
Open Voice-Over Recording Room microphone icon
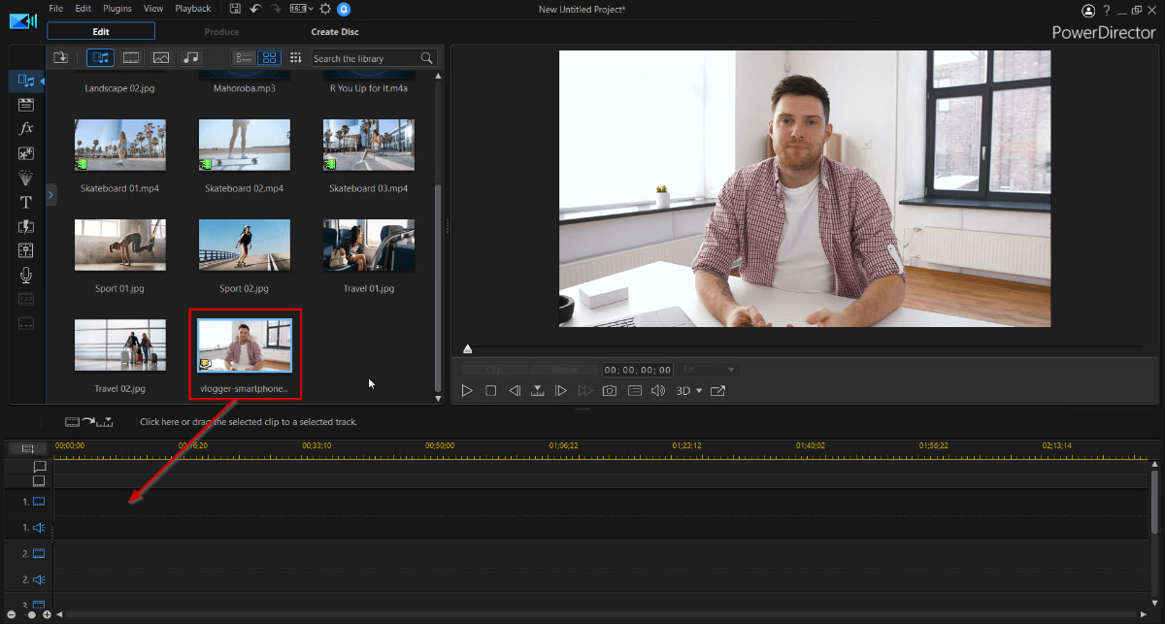coord(26,276)
